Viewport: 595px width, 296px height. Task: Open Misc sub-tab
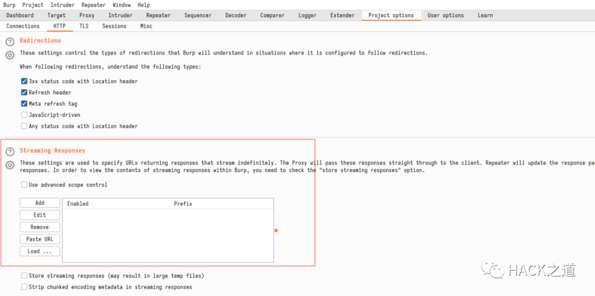146,26
